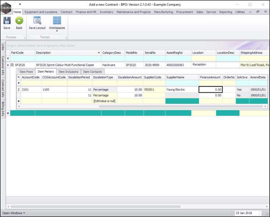This screenshot has width=270, height=217.
Task: Collapse the SP2020 row expander
Action: (12, 65)
